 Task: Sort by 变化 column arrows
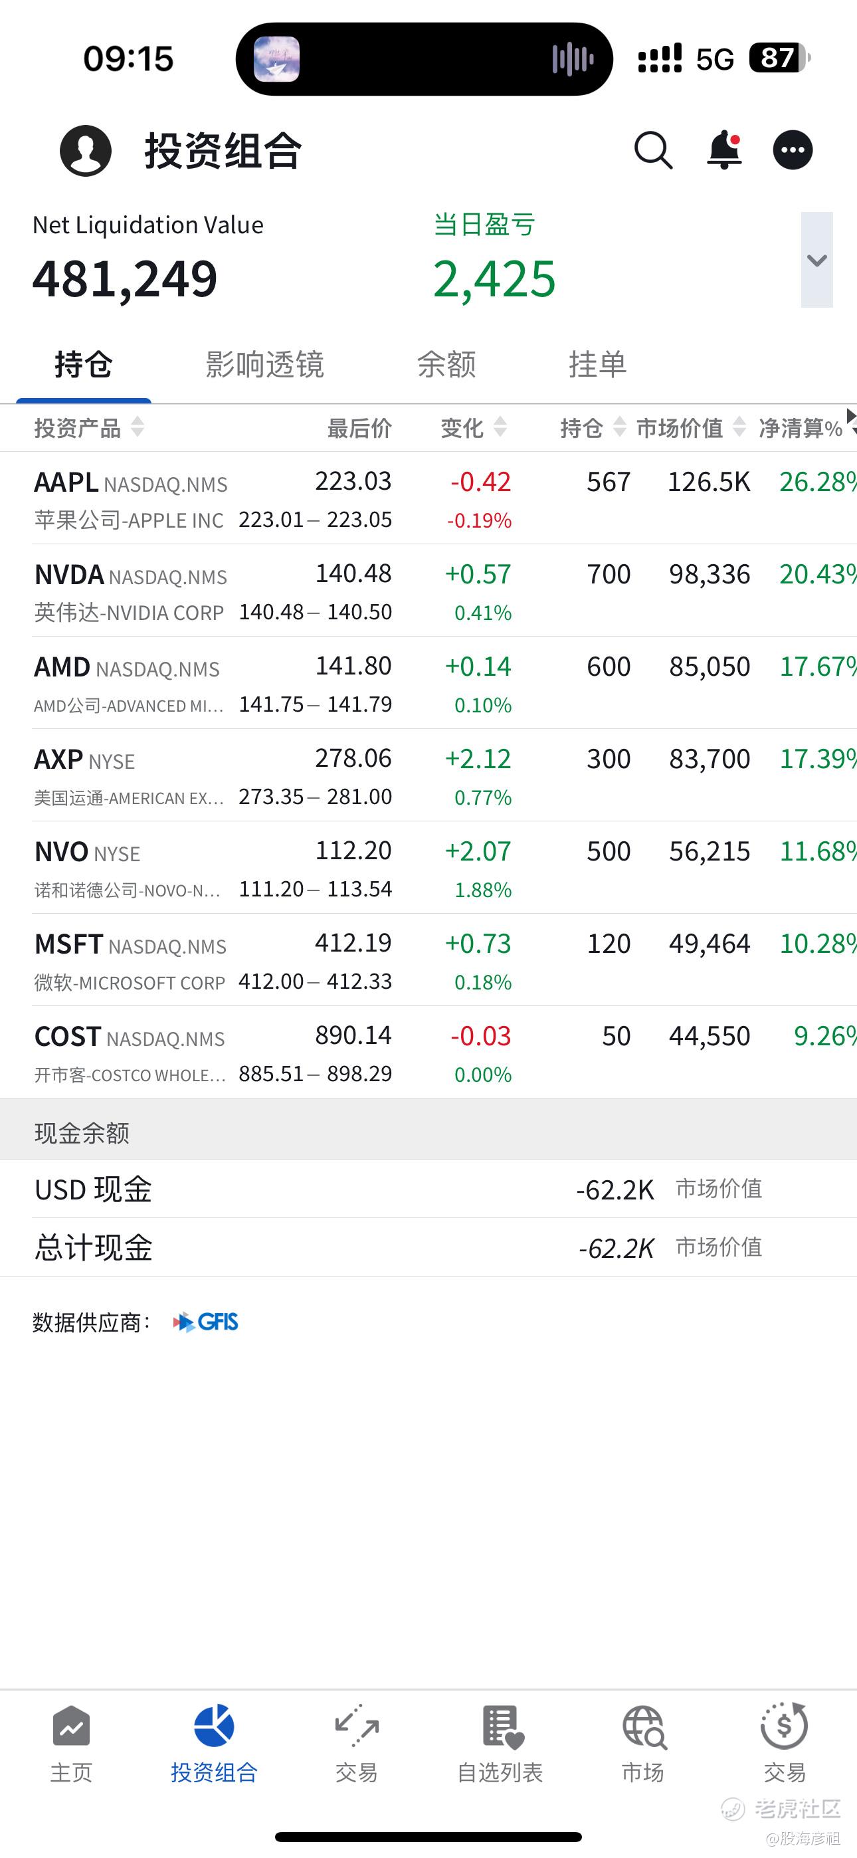[500, 427]
